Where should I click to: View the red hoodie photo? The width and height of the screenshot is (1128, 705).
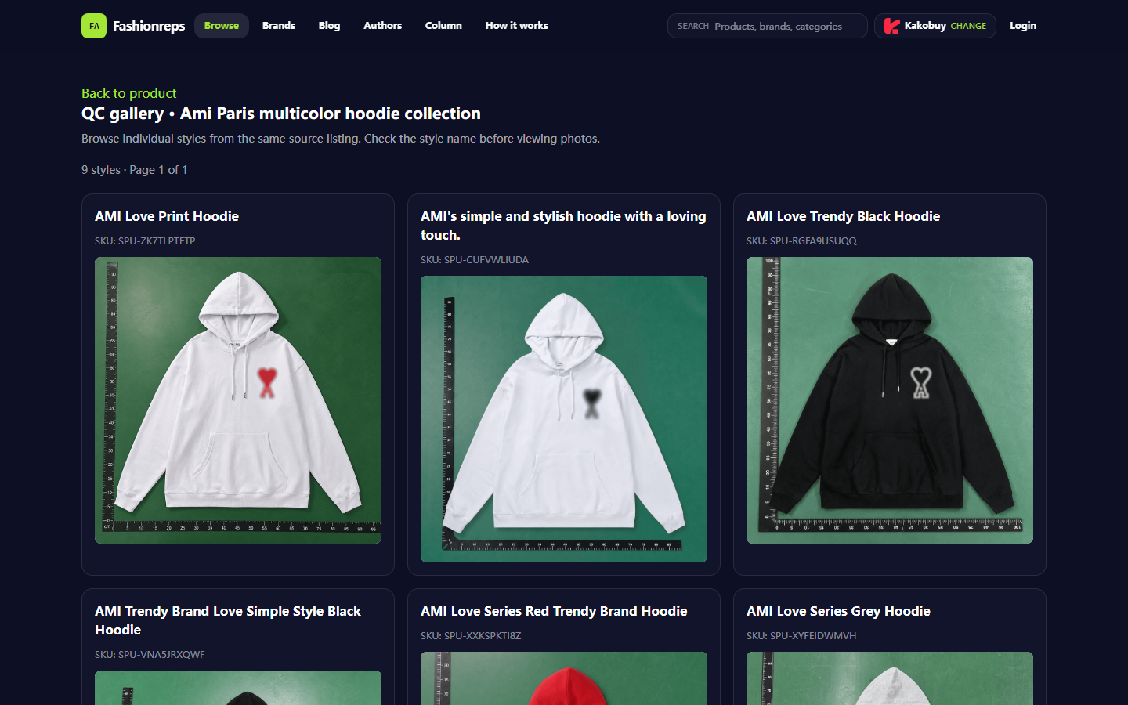564,678
